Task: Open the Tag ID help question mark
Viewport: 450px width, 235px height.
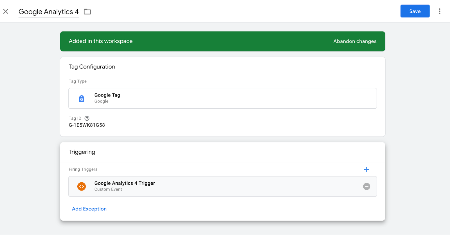Action: click(87, 118)
